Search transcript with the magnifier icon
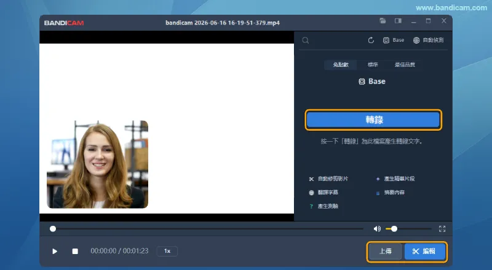This screenshot has width=492, height=270. tap(305, 40)
